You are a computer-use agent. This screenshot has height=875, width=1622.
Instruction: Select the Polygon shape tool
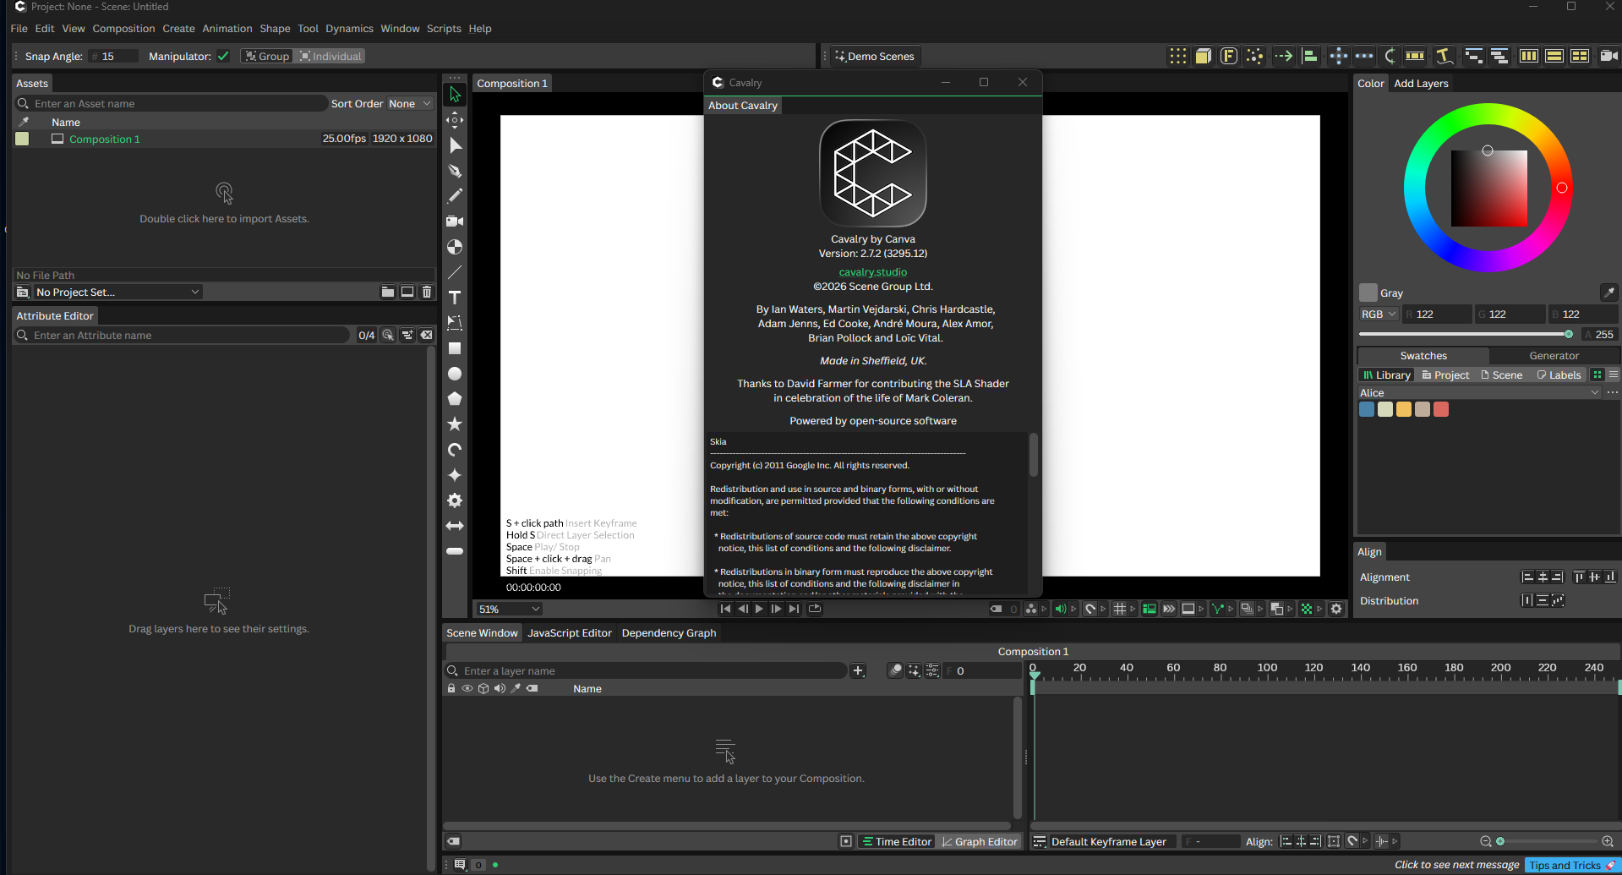tap(455, 399)
